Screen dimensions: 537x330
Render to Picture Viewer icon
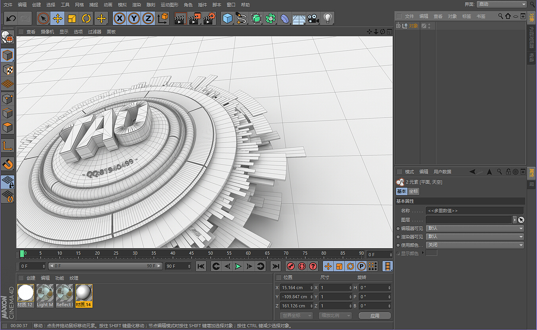[x=195, y=18]
